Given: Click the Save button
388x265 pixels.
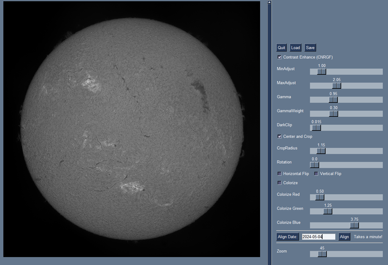Looking at the screenshot, I should (310, 48).
